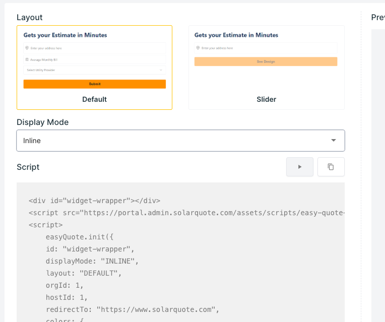Open the Display Mode dropdown arrow
The height and width of the screenshot is (322, 385).
click(333, 141)
